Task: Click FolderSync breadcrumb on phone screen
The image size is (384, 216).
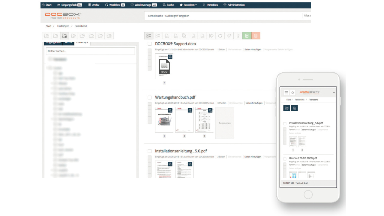Action: [299, 100]
